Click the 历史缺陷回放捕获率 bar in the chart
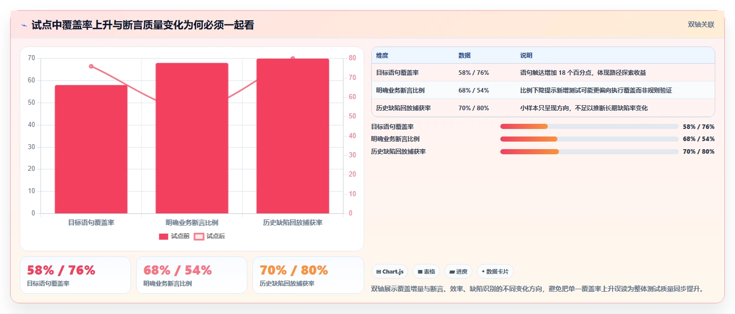This screenshot has width=735, height=314. click(x=293, y=136)
